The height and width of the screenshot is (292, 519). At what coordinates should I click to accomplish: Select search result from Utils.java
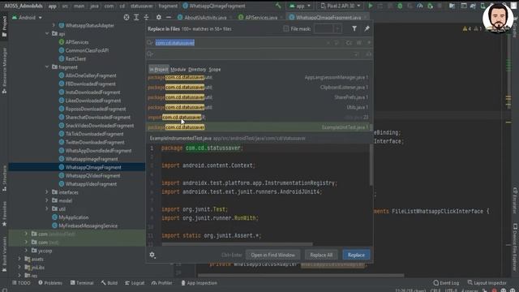click(x=258, y=107)
